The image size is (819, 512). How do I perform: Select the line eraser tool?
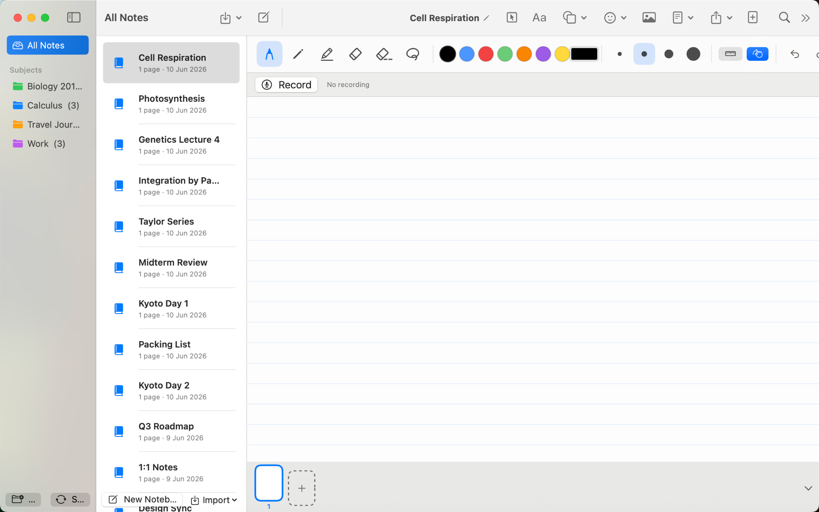point(384,54)
